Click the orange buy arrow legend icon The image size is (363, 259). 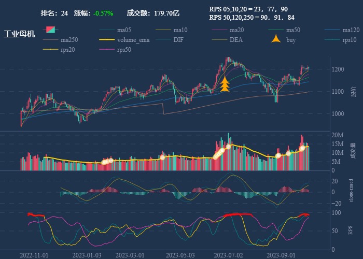coord(276,40)
